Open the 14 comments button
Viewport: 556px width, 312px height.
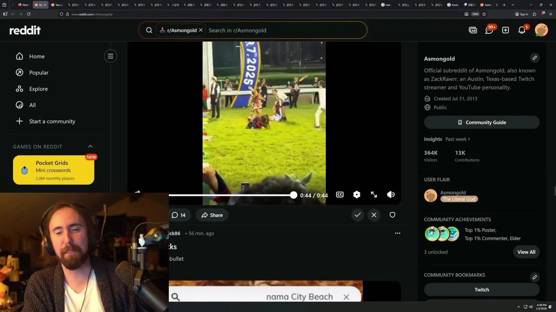[x=179, y=215]
